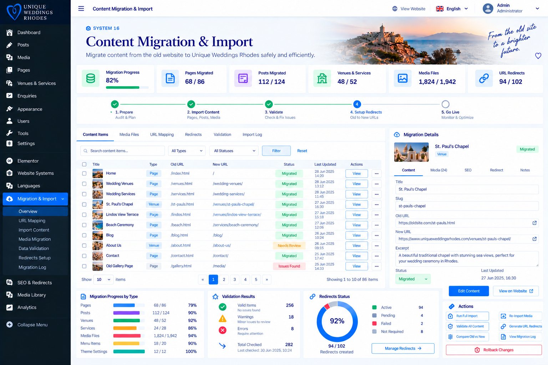The width and height of the screenshot is (548, 365).
Task: Click the Enquiries envelope icon
Action: tap(10, 96)
